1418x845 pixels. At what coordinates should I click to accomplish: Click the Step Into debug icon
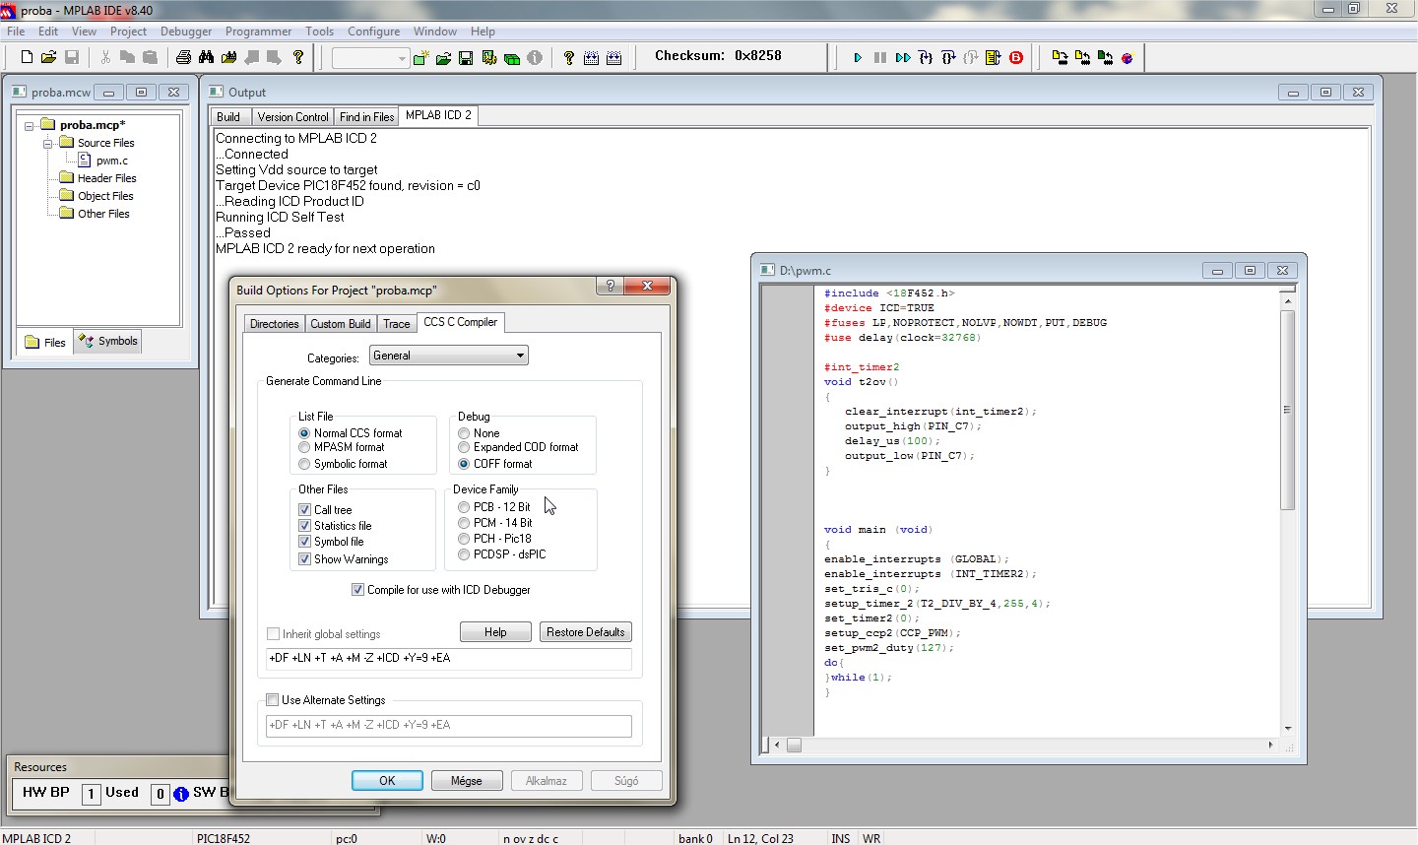point(926,58)
